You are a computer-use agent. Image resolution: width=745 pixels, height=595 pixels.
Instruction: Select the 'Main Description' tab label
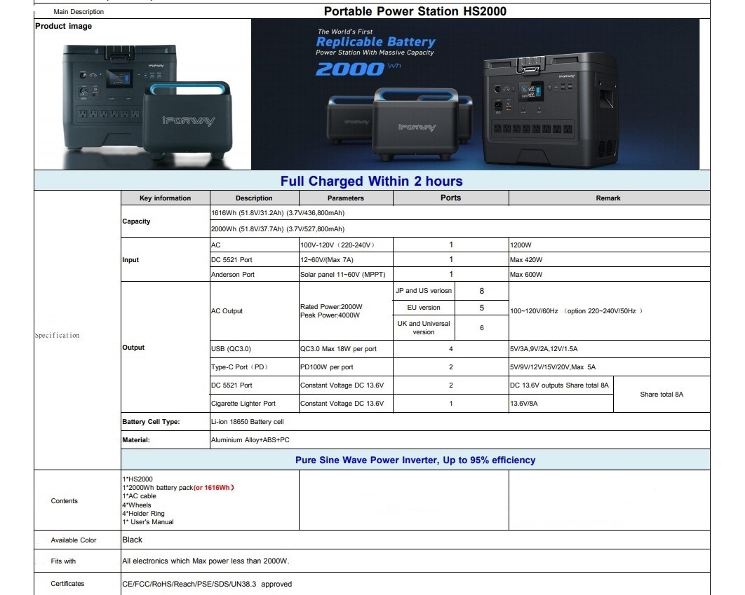click(77, 11)
